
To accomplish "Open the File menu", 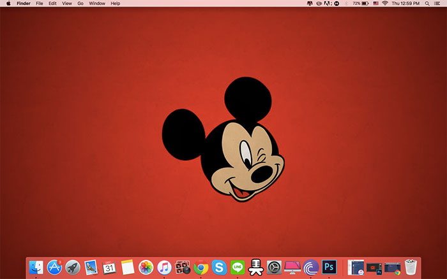I will point(40,3).
